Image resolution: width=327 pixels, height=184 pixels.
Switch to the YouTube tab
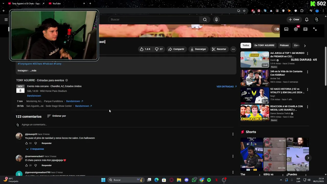coord(67,3)
